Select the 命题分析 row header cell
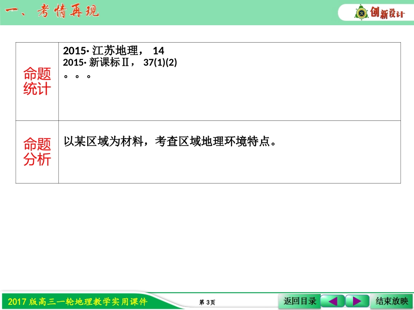The image size is (414, 310). click(x=37, y=152)
